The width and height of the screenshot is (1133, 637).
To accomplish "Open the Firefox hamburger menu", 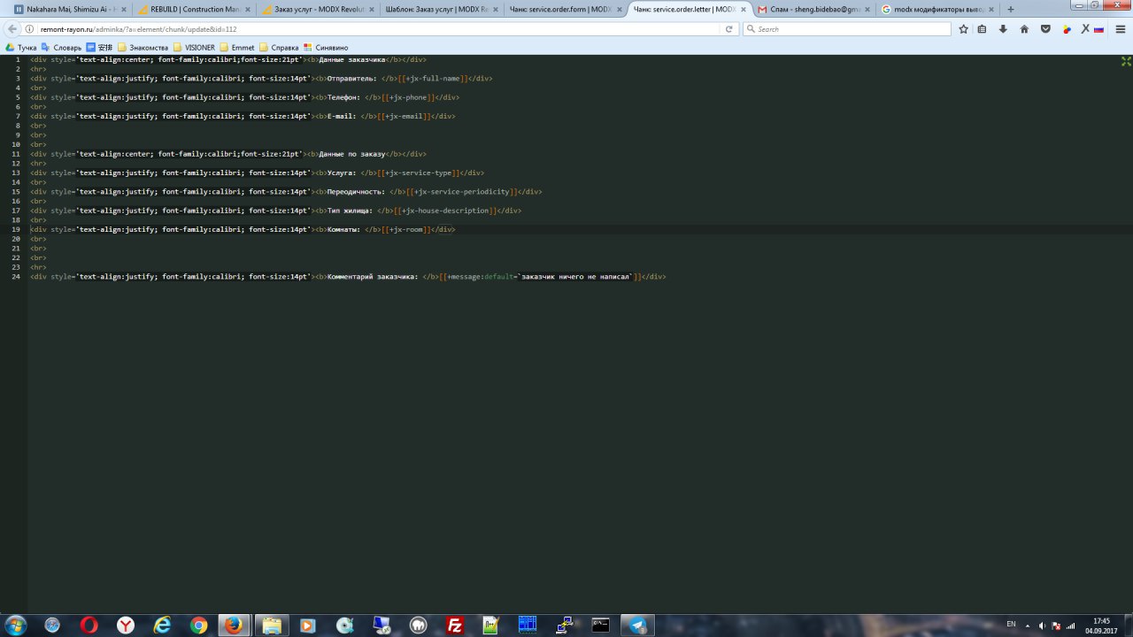I will pyautogui.click(x=1121, y=29).
